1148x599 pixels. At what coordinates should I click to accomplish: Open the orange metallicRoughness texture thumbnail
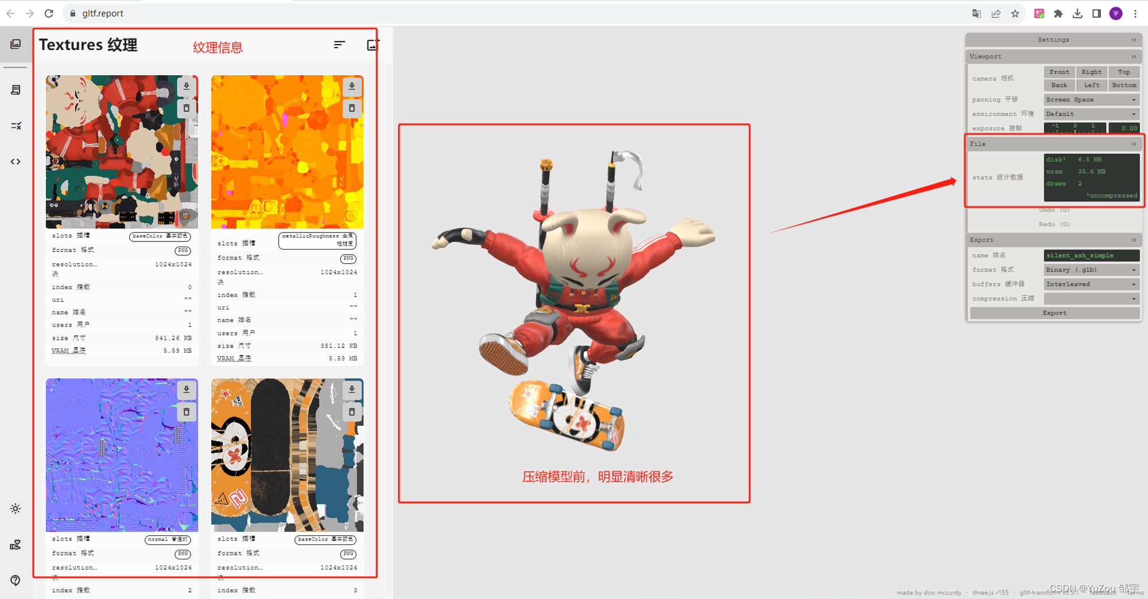(x=287, y=151)
